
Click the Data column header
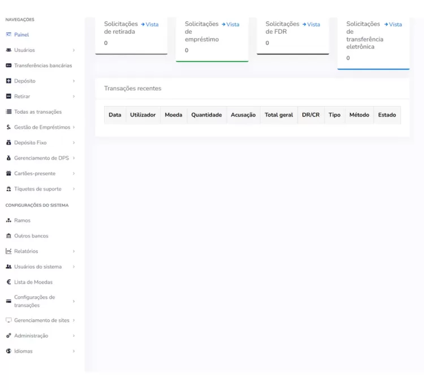tap(115, 115)
